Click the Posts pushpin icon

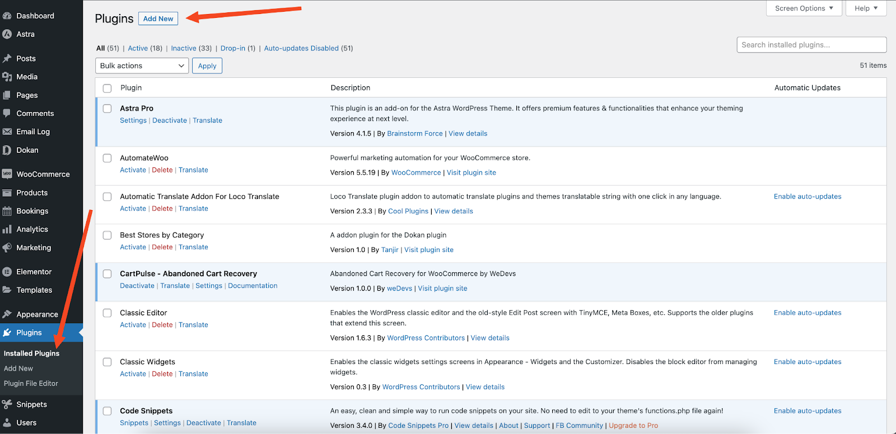[x=7, y=58]
